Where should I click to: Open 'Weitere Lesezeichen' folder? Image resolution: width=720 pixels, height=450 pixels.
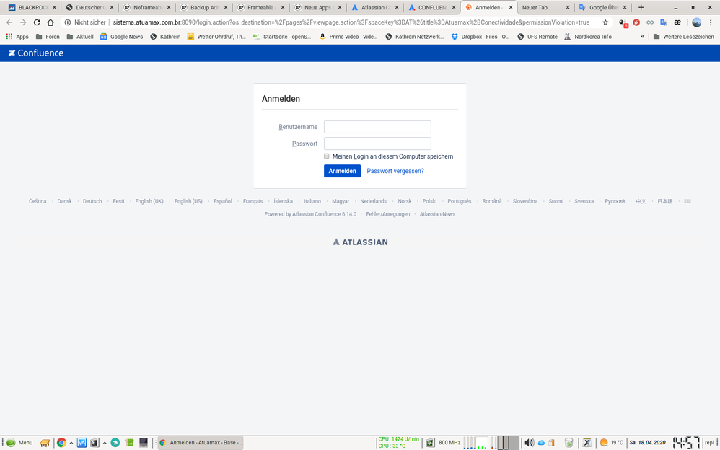click(x=683, y=37)
